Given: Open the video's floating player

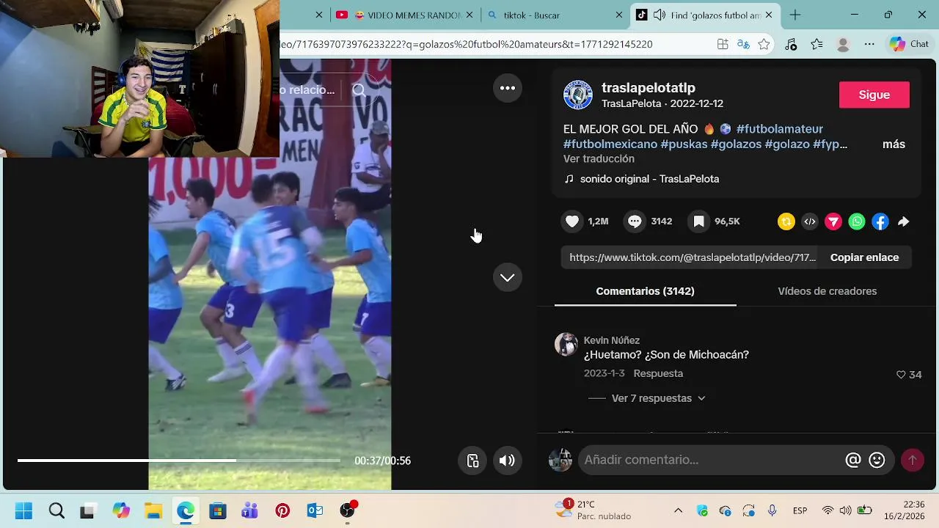Looking at the screenshot, I should pos(473,461).
